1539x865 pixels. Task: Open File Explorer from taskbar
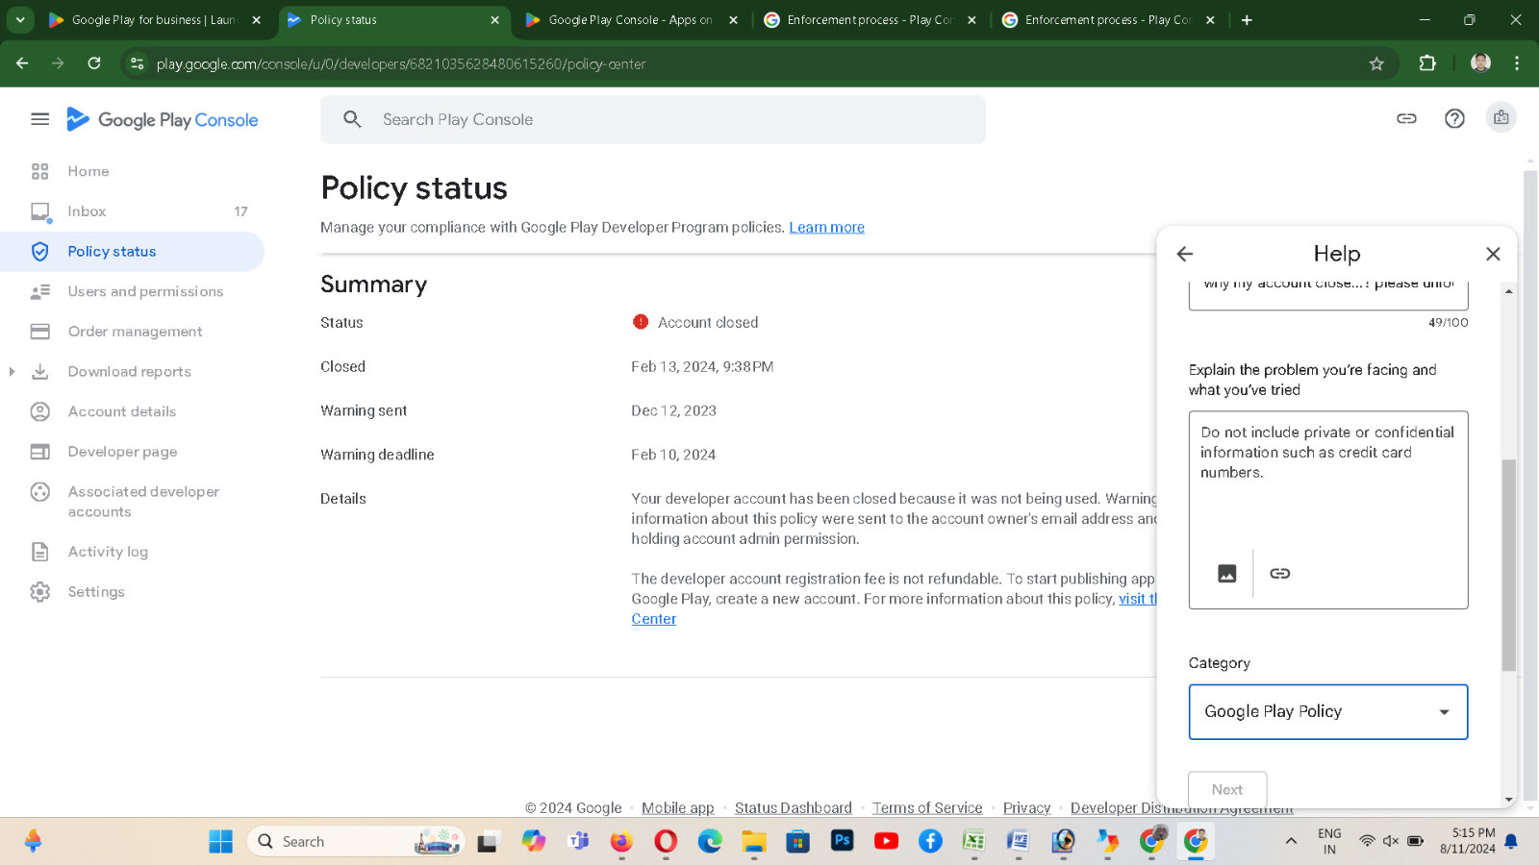(x=753, y=842)
